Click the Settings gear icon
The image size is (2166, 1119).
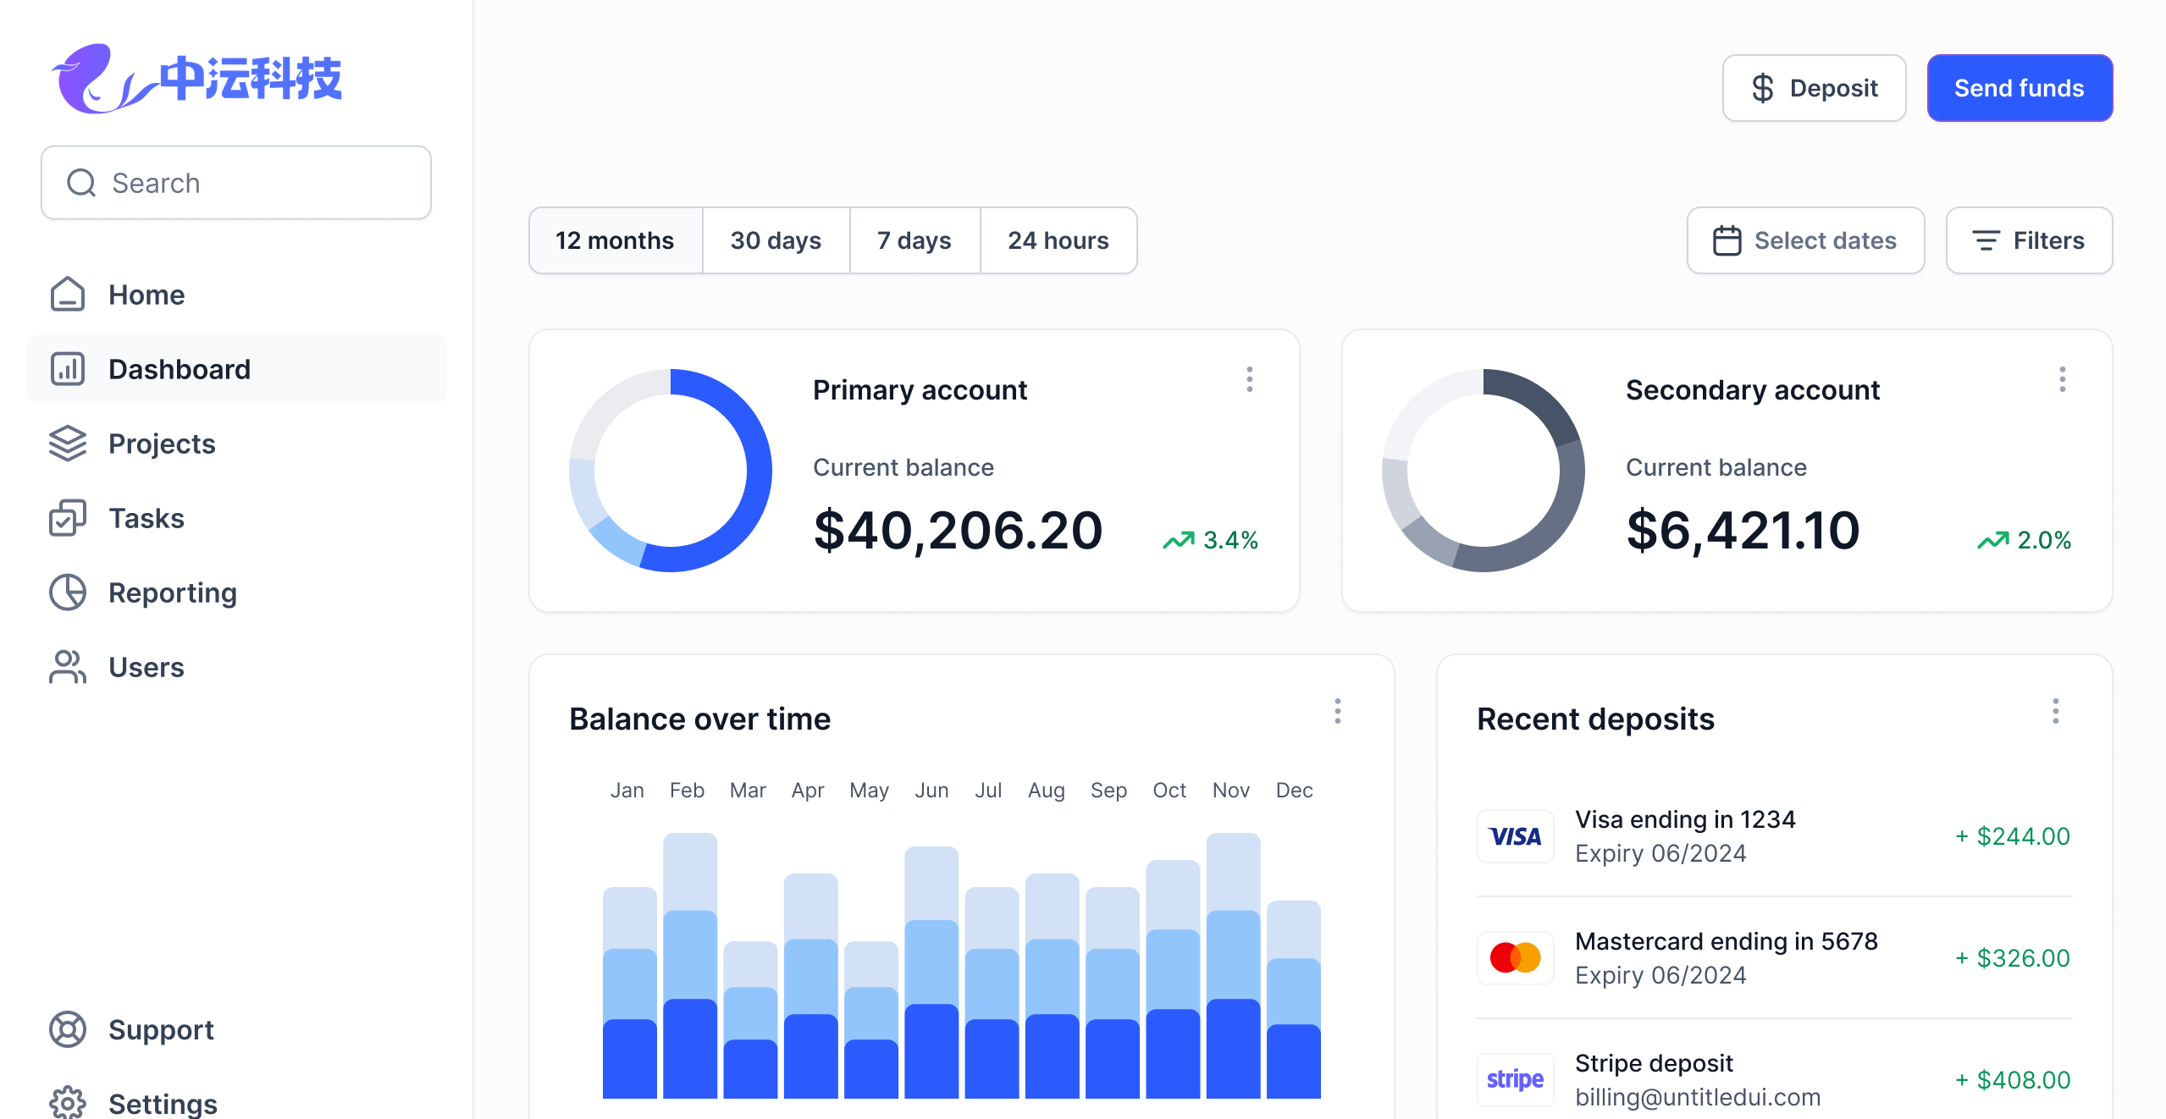tap(68, 1102)
